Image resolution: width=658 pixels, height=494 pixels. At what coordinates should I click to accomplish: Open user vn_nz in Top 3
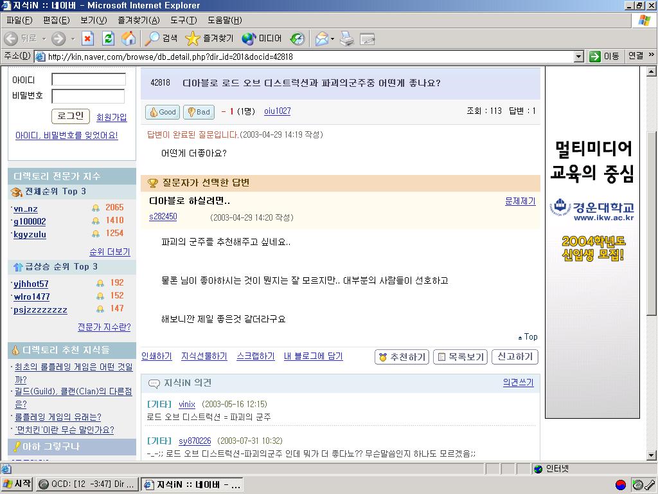[x=26, y=209]
